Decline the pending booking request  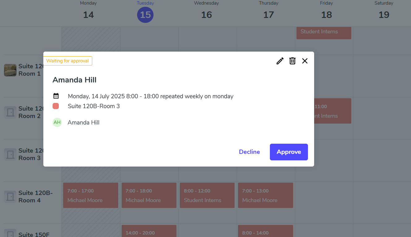[249, 152]
